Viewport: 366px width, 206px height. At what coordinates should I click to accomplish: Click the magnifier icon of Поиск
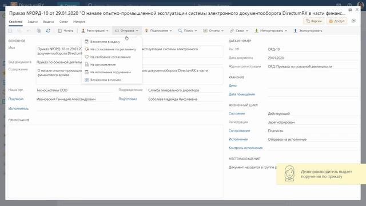180,30
